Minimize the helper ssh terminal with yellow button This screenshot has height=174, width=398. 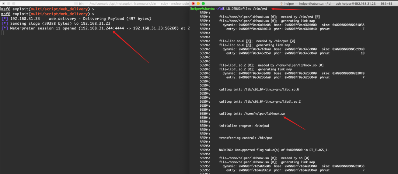(x=198, y=4)
